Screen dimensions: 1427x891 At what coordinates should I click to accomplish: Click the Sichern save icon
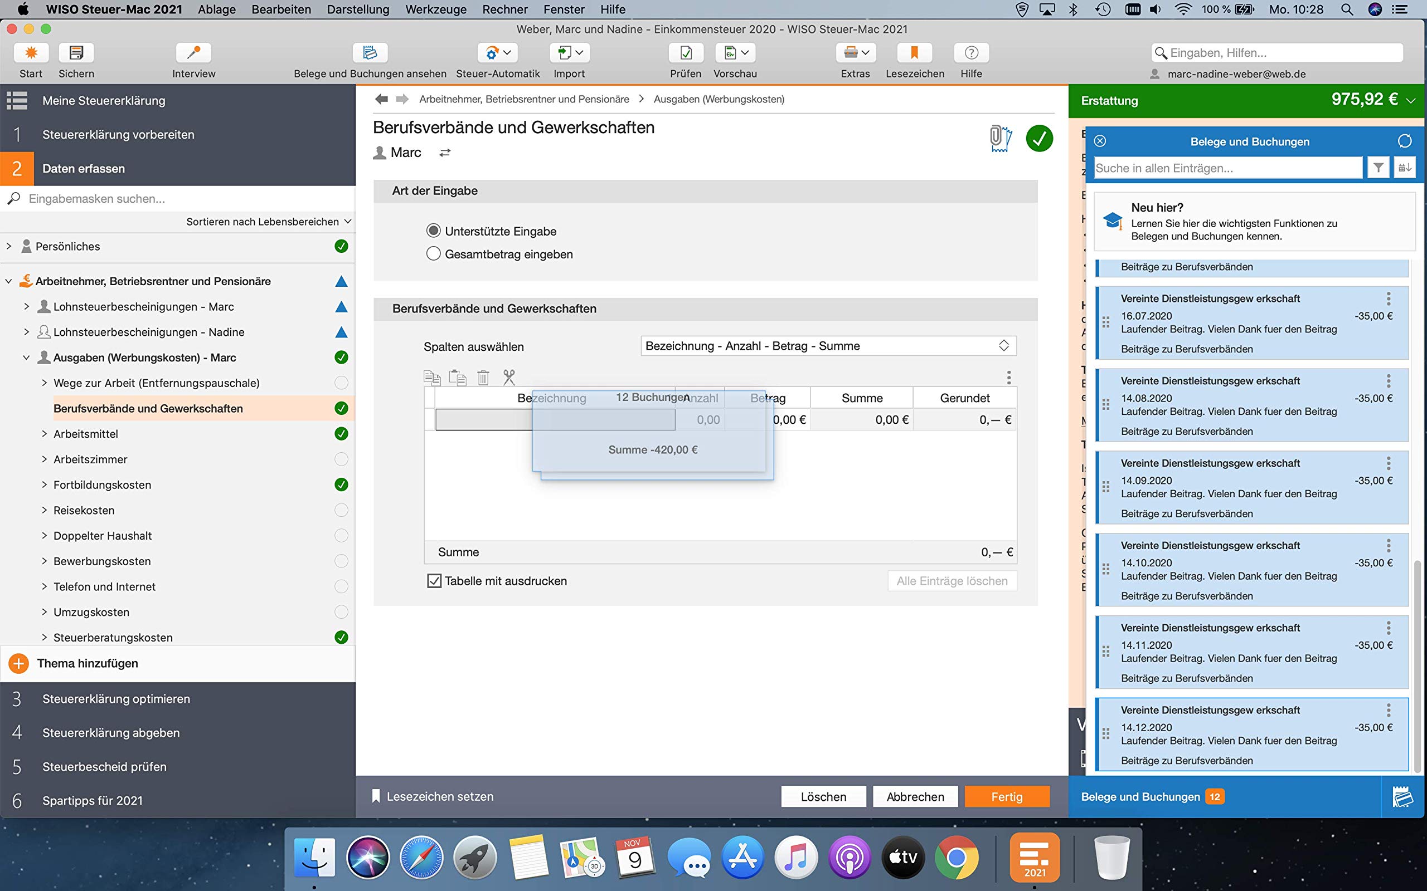pos(76,53)
